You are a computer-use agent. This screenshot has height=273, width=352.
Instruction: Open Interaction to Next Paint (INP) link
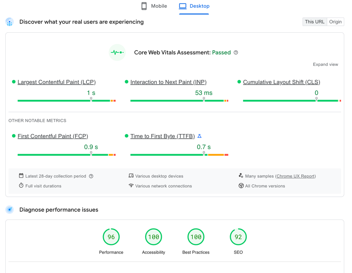pos(168,82)
